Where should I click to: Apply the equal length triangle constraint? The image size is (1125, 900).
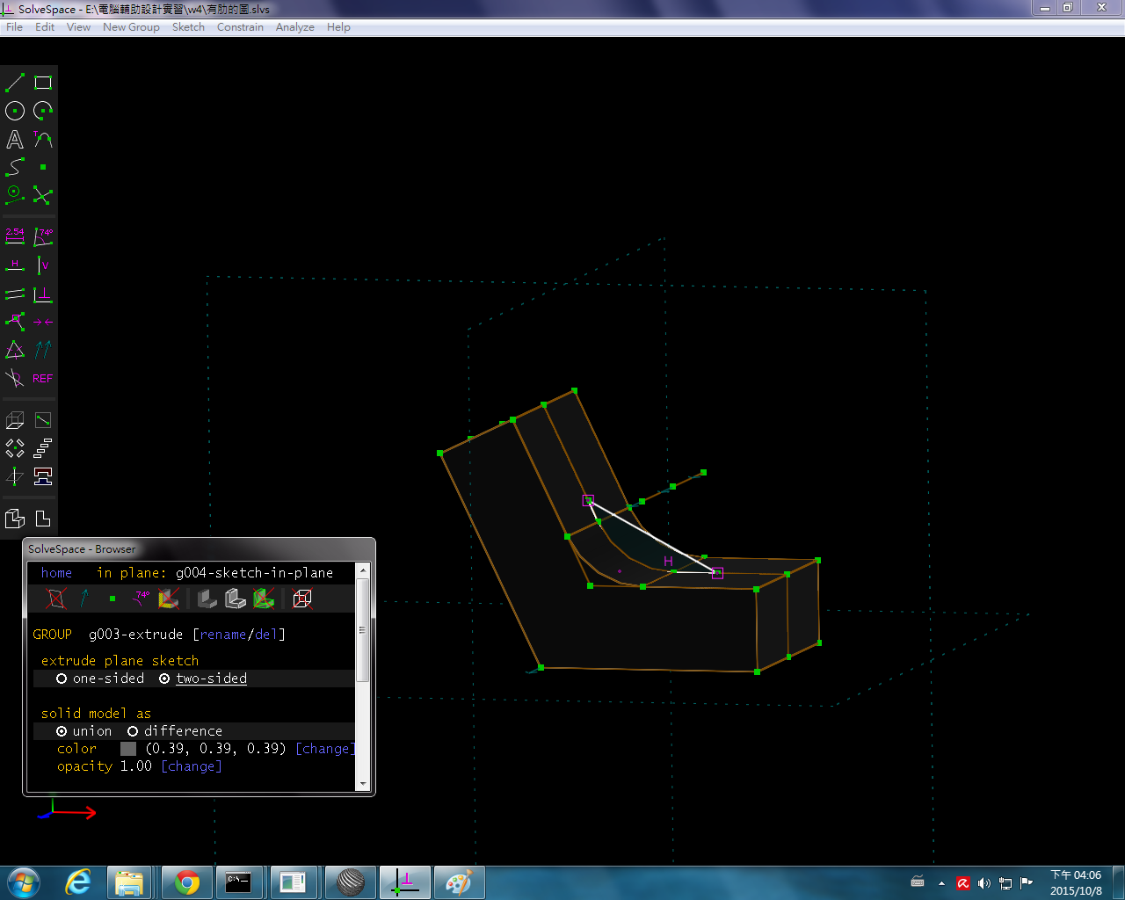point(15,350)
